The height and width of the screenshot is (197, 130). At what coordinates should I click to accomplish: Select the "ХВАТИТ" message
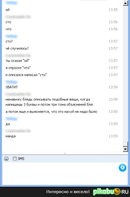click(x=12, y=87)
